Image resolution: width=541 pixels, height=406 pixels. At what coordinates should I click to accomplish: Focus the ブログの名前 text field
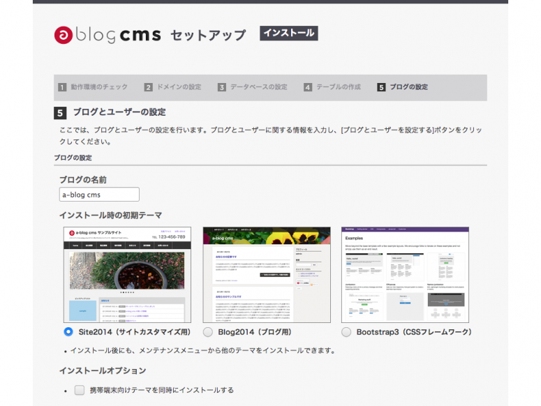[x=99, y=195]
